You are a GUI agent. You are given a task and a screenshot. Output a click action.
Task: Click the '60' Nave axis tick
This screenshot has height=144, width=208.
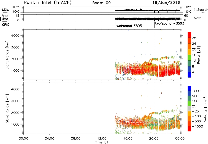[x=186, y=16]
